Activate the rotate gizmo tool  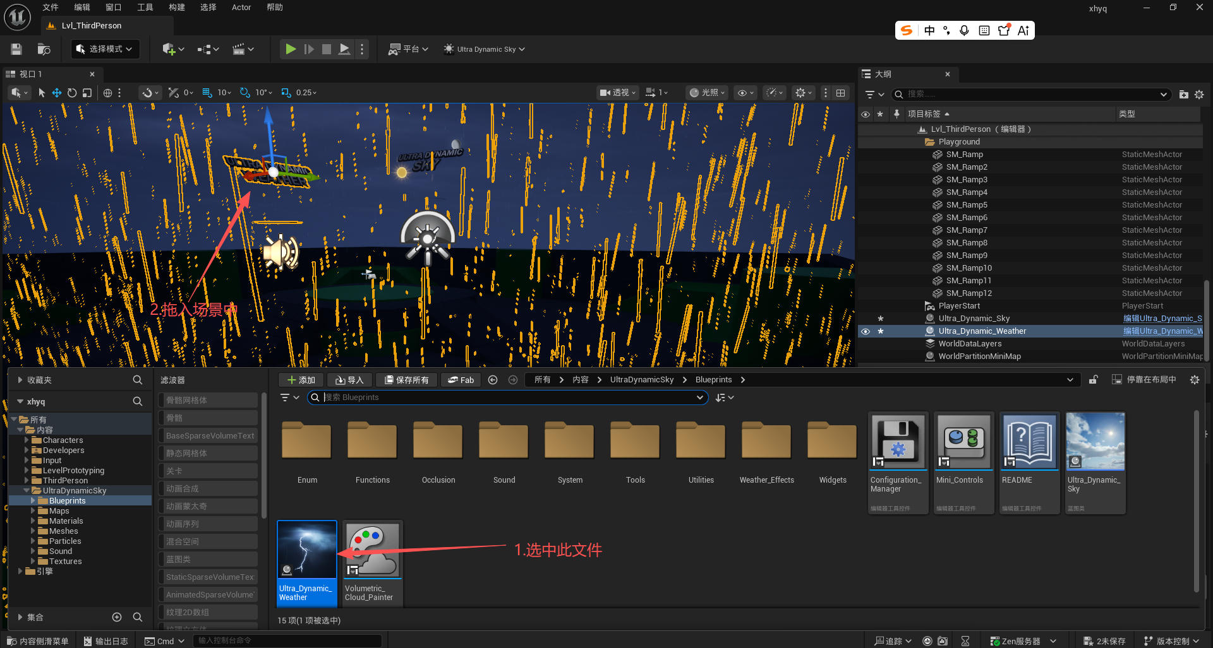tap(72, 93)
